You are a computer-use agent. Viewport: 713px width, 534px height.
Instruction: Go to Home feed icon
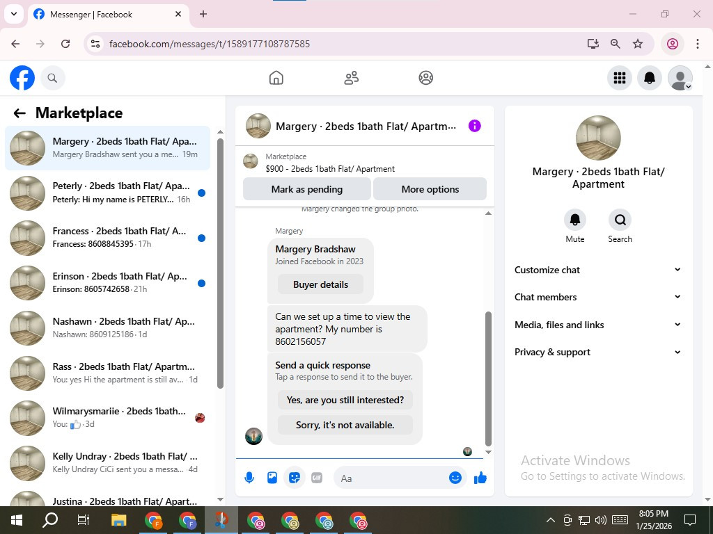coord(276,78)
